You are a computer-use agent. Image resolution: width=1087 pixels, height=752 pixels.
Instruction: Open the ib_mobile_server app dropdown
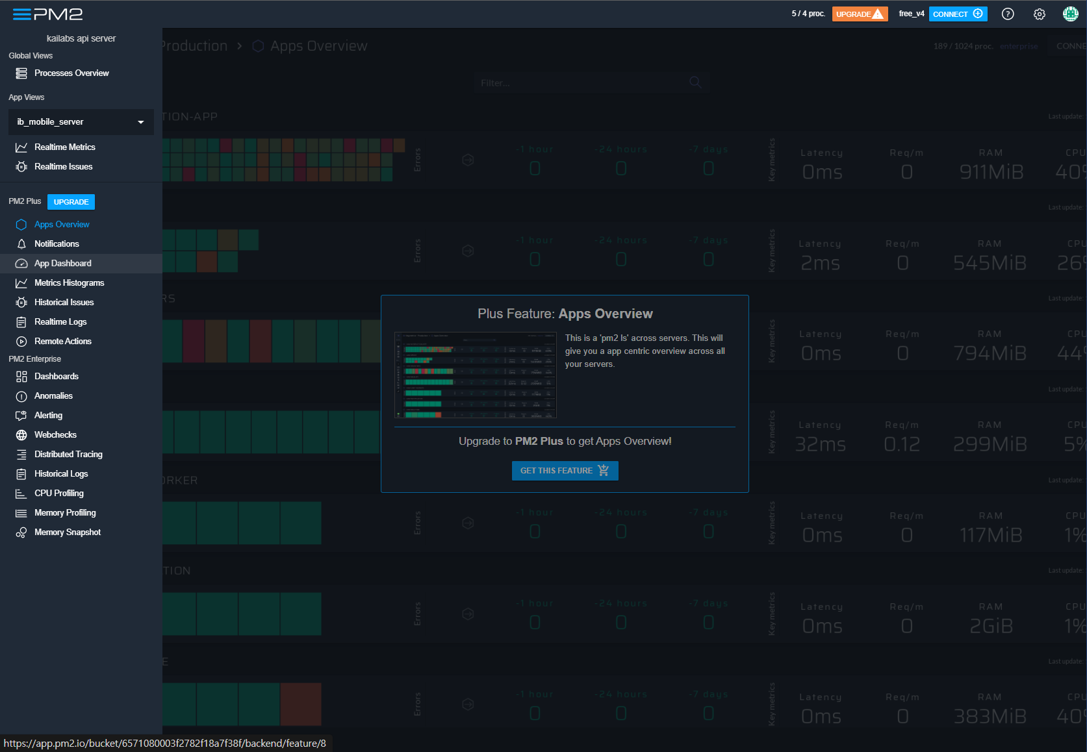[81, 122]
